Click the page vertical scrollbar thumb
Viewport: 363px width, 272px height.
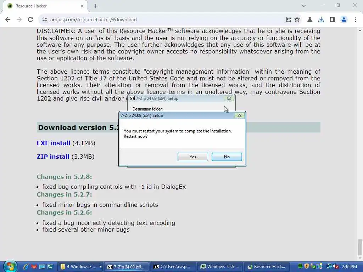tap(360, 247)
